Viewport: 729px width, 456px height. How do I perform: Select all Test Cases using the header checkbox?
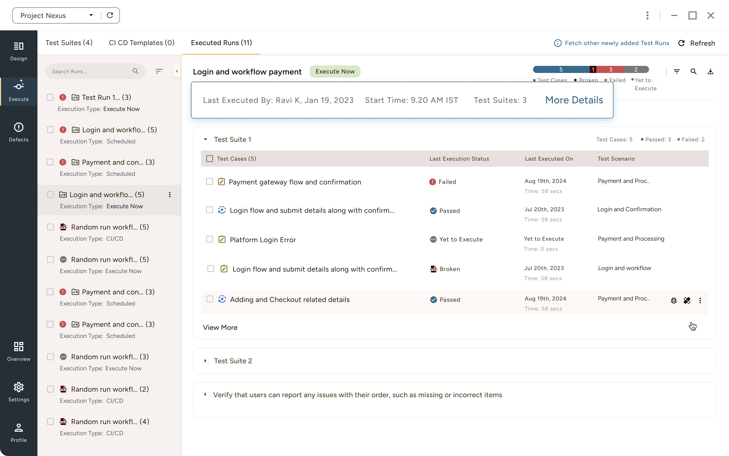210,158
